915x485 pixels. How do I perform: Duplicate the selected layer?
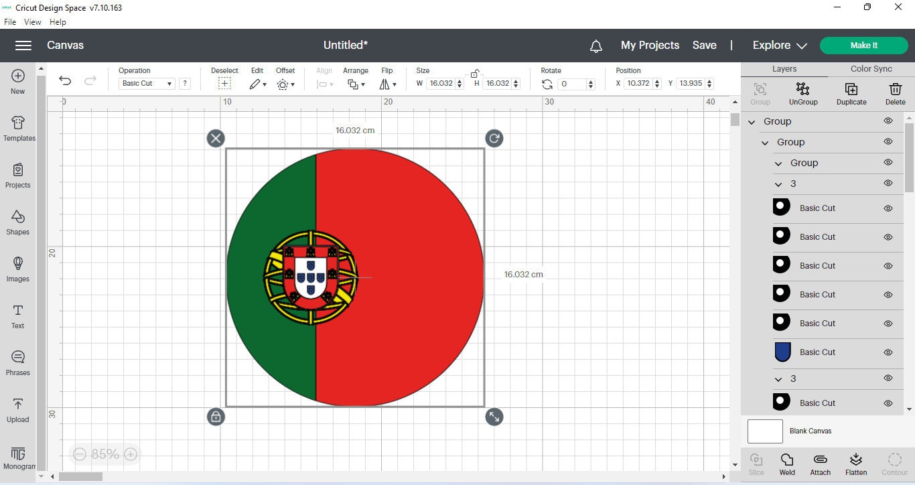tap(851, 94)
